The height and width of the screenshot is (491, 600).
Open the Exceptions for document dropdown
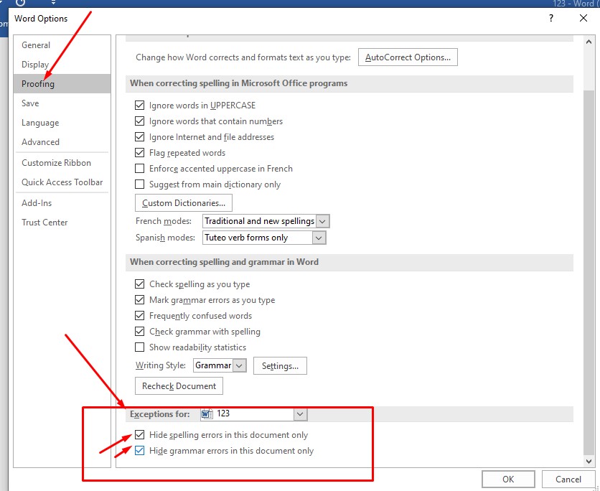click(301, 414)
